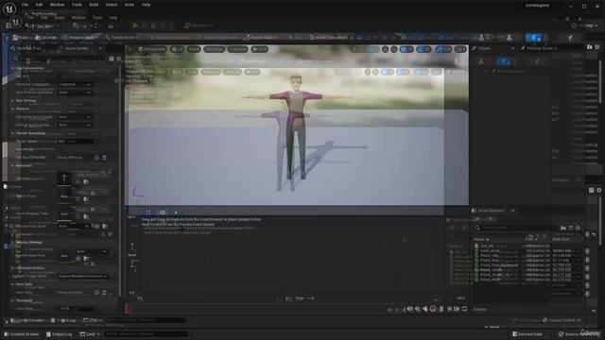The image size is (605, 340).
Task: Add an element to the Meta Data array
Action: [96, 293]
